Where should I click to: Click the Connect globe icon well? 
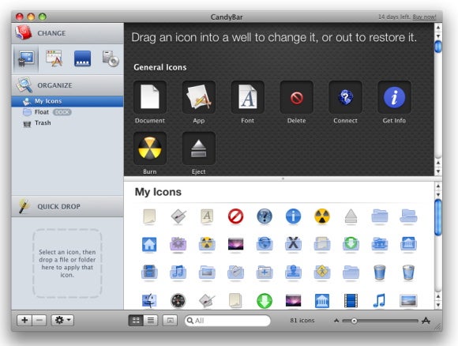[345, 97]
